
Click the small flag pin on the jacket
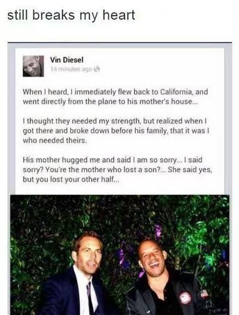(204, 293)
